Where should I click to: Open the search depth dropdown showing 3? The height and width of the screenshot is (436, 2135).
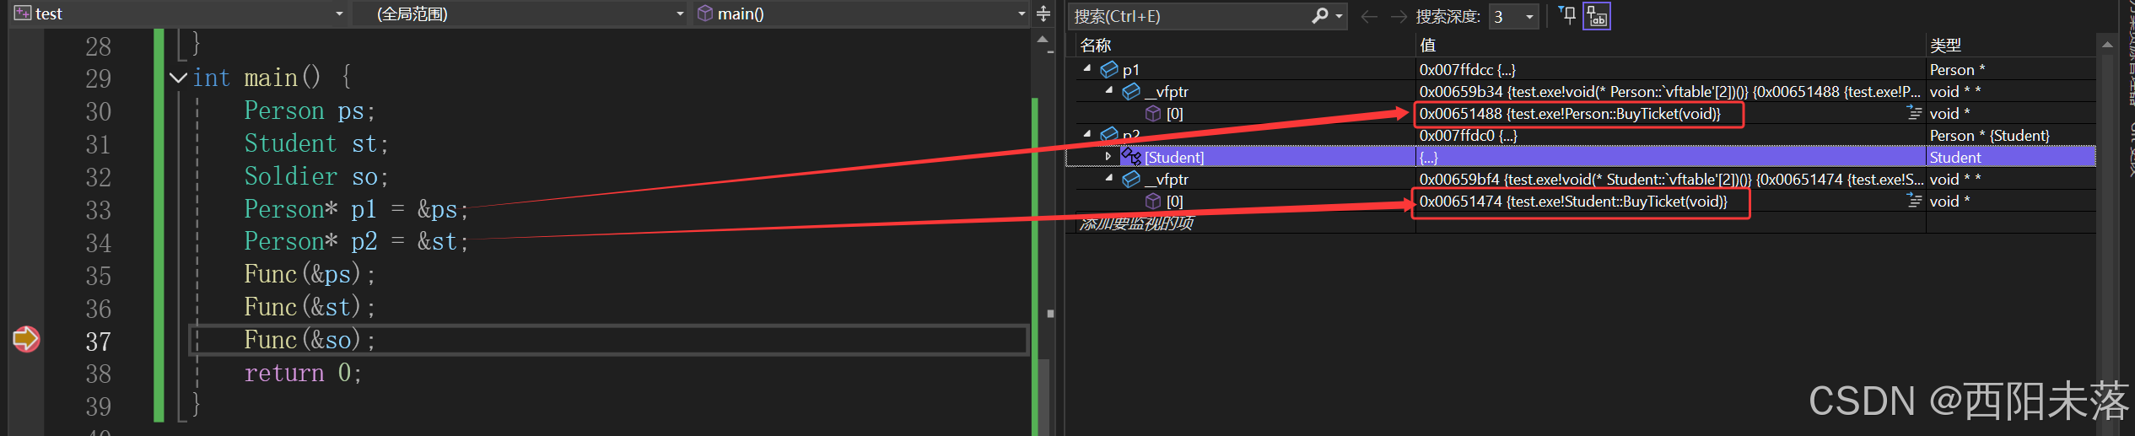click(1514, 16)
